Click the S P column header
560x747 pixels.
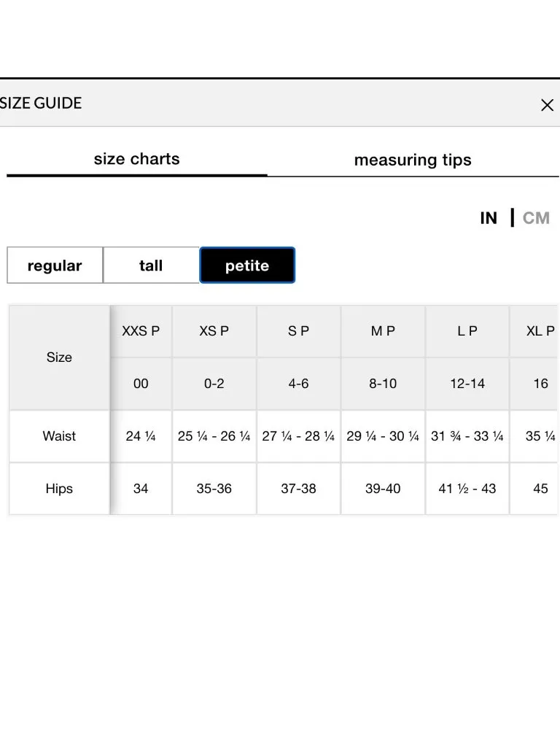pos(298,331)
